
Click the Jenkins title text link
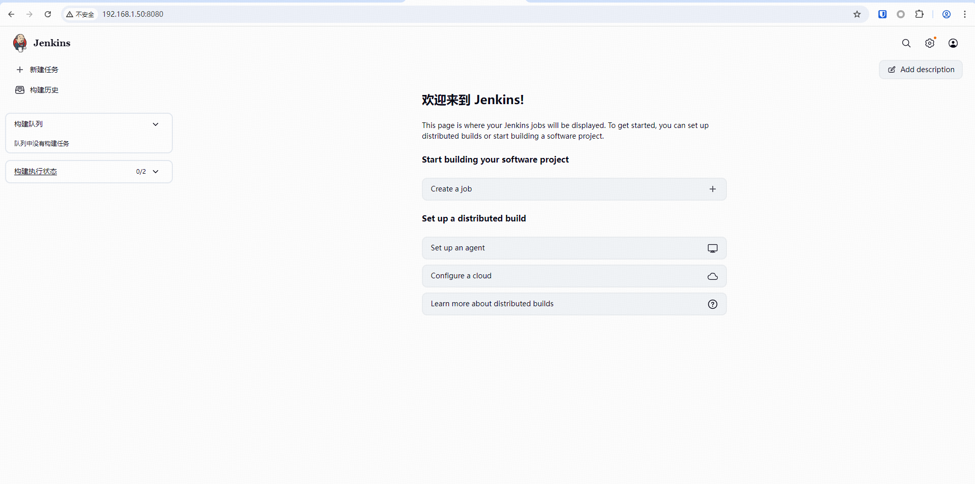(x=52, y=43)
